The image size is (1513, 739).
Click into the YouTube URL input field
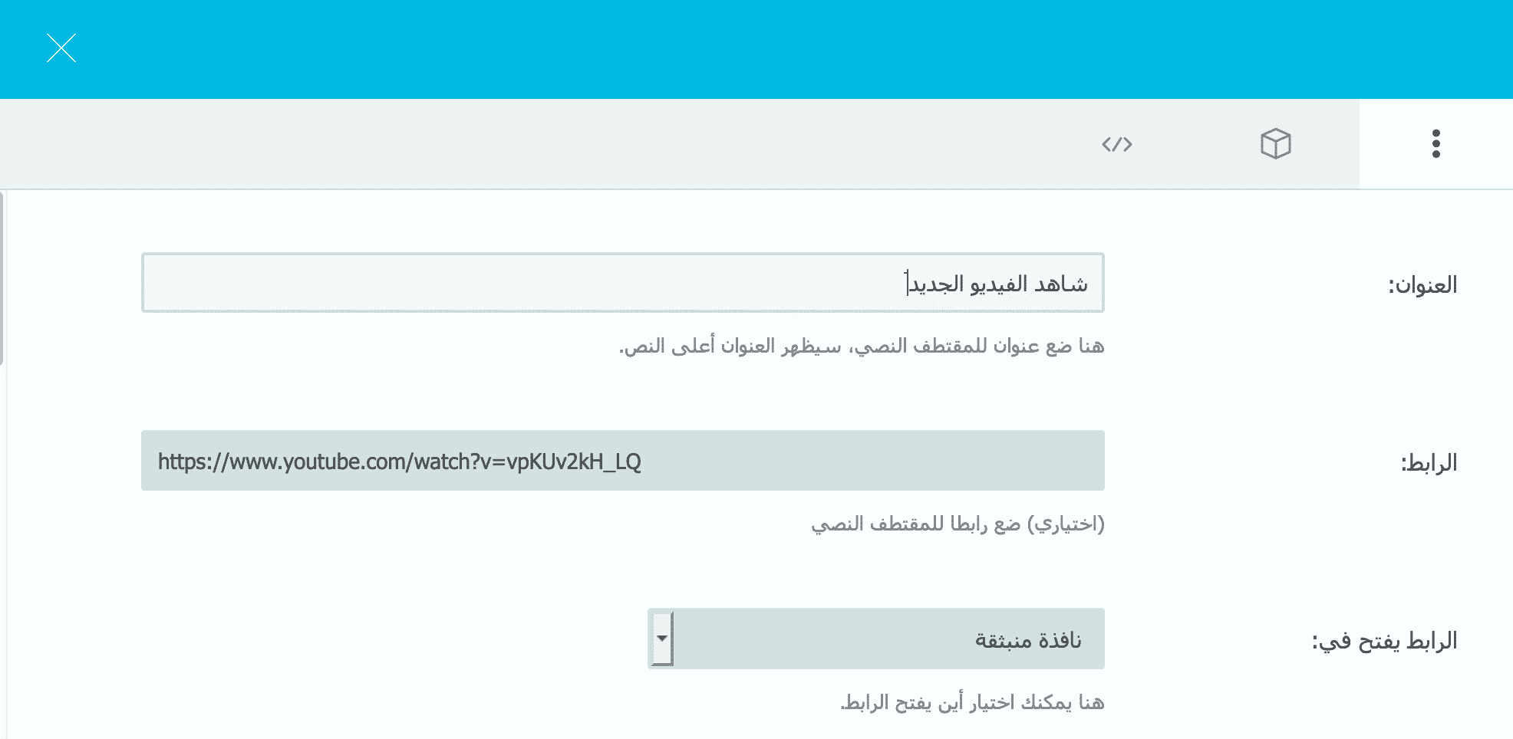click(x=399, y=461)
